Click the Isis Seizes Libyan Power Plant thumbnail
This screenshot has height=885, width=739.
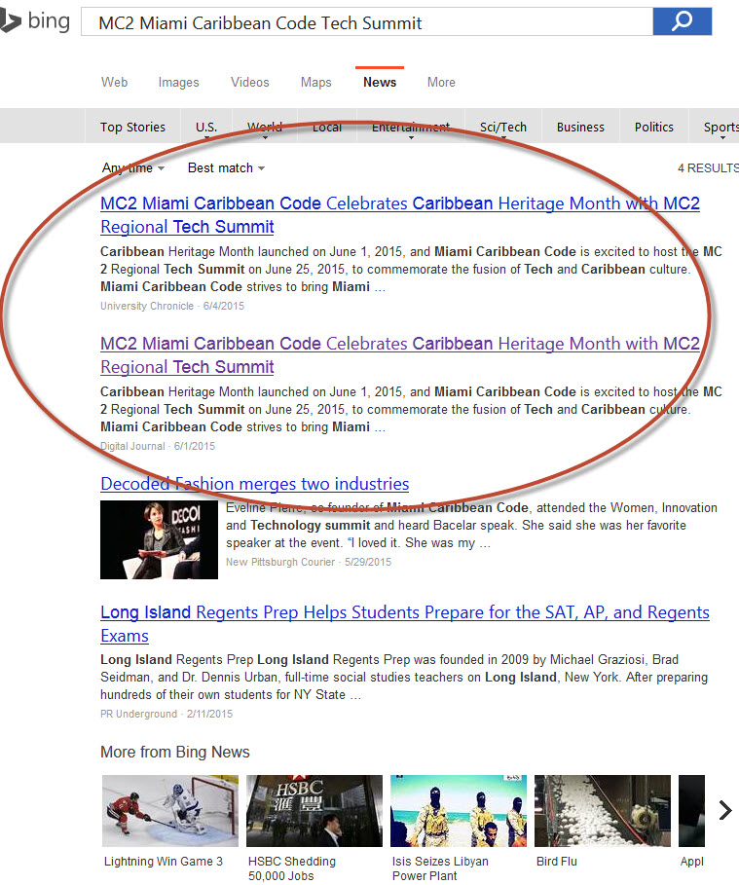(x=459, y=810)
